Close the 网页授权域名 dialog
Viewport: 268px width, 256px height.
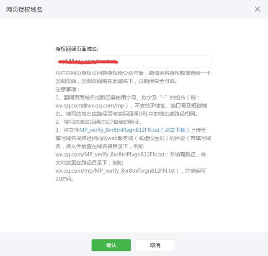click(257, 9)
